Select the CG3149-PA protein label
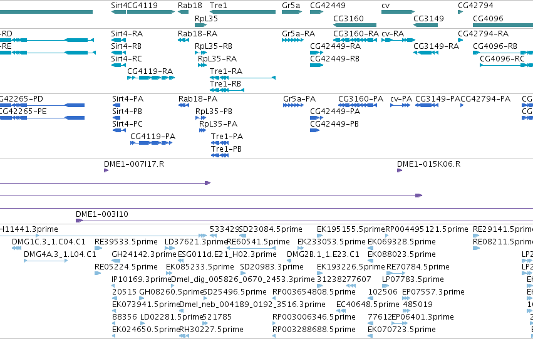 (x=438, y=99)
